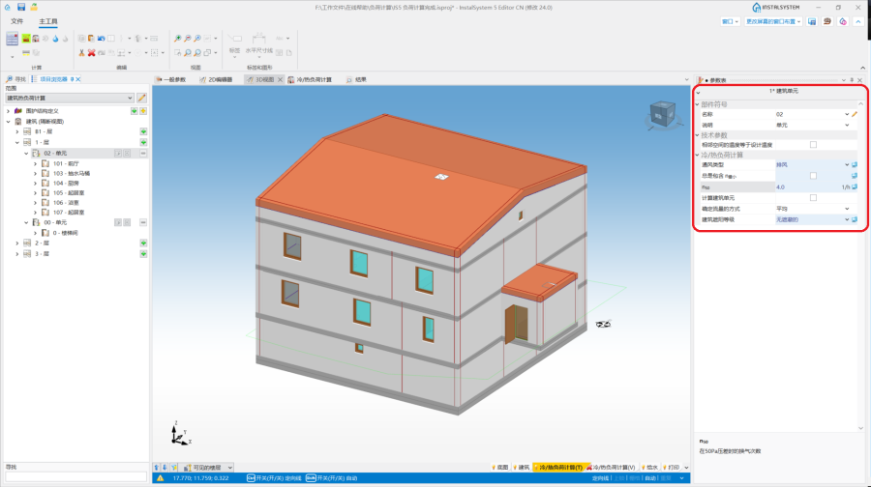The width and height of the screenshot is (871, 487).
Task: Click the zoom in magnifier icon
Action: (x=177, y=39)
